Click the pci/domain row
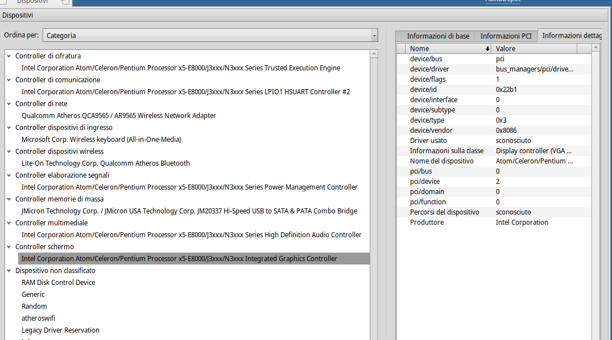The height and width of the screenshot is (340, 612). 494,192
